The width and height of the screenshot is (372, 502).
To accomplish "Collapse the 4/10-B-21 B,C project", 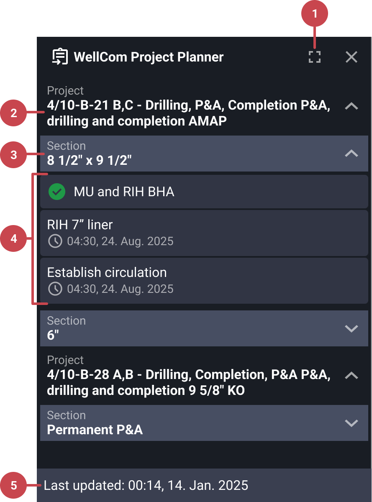I will pos(351,106).
